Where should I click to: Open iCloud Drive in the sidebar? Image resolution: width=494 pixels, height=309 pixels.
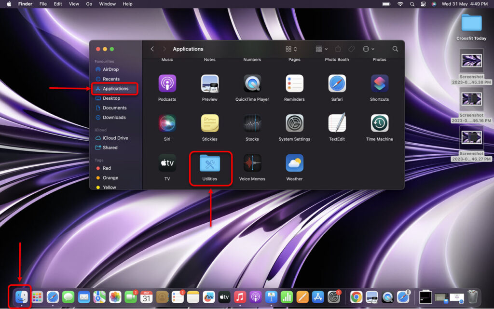pyautogui.click(x=115, y=138)
